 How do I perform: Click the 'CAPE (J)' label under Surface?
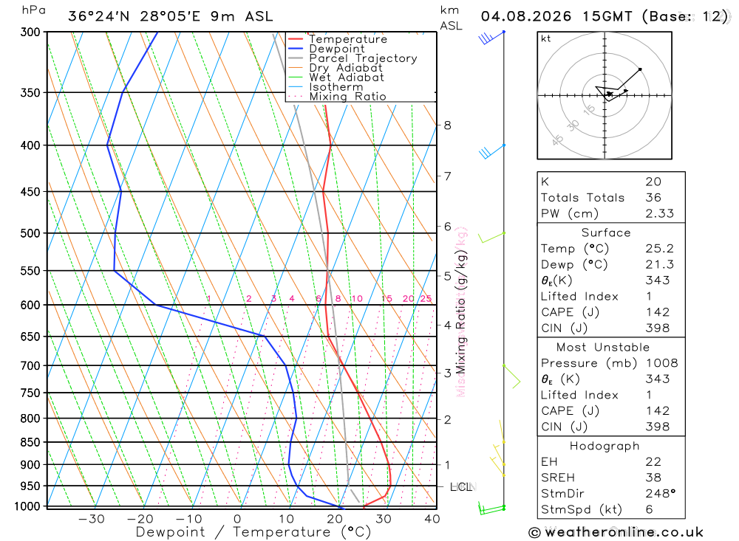point(571,312)
